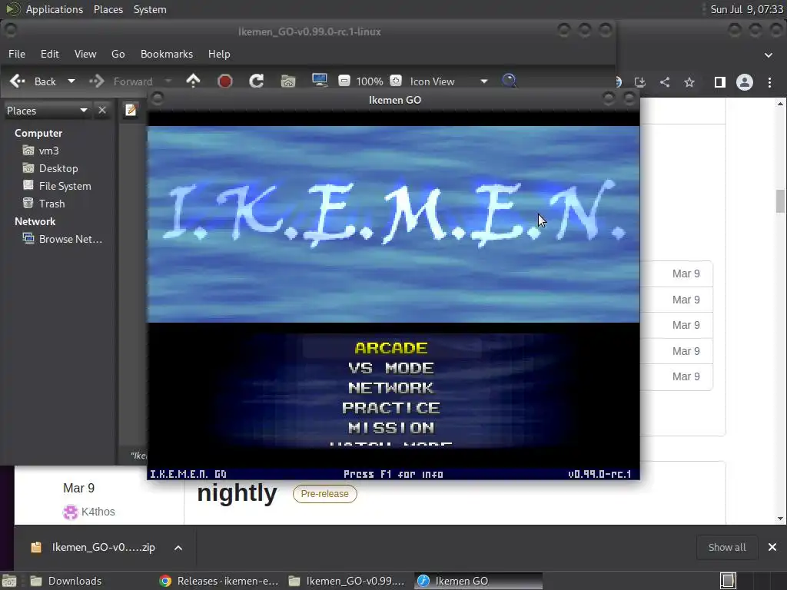The width and height of the screenshot is (787, 590).
Task: Open the Home folder toolbar icon
Action: click(288, 81)
